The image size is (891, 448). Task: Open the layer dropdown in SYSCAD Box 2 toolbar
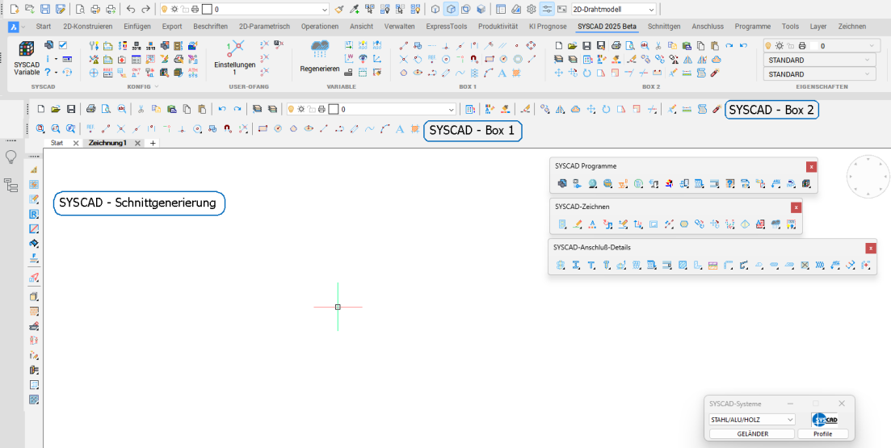pos(452,109)
